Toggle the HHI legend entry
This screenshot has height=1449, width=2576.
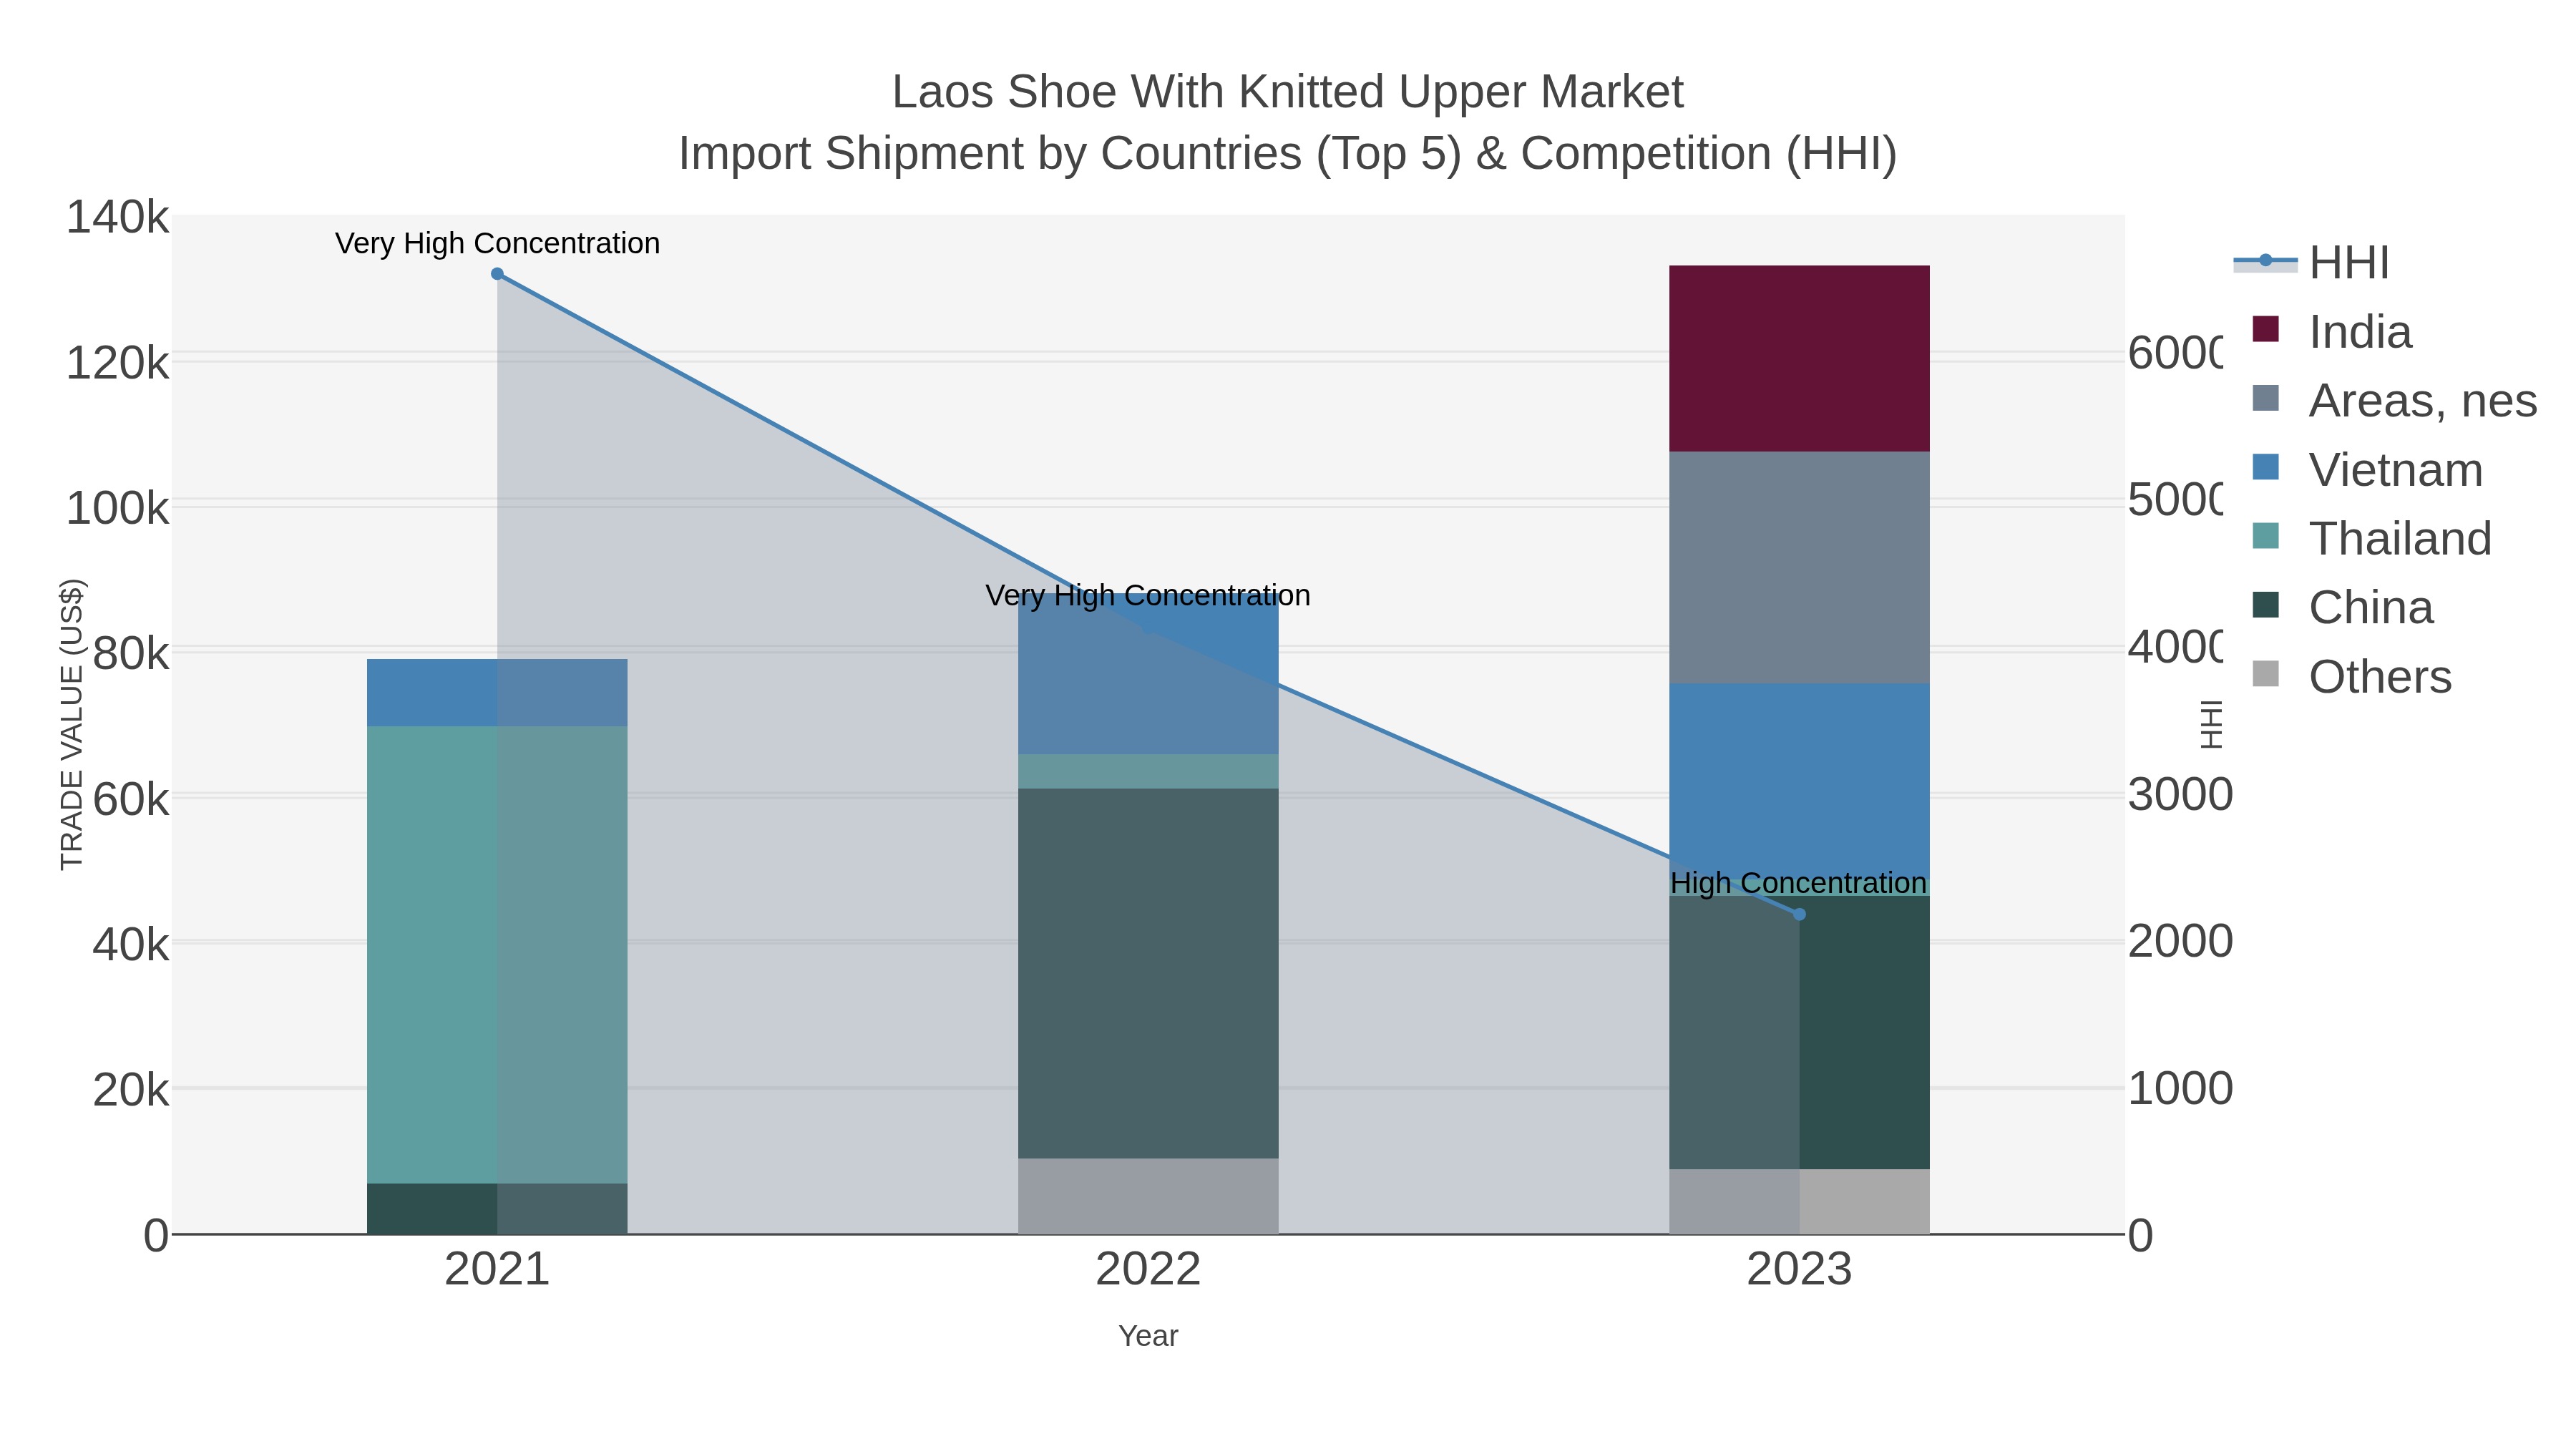pyautogui.click(x=2311, y=263)
